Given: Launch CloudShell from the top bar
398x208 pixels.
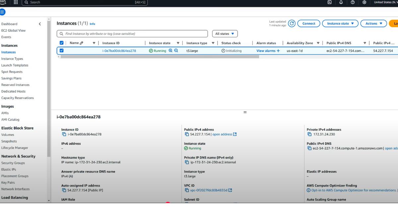Looking at the screenshot, I should point(330,2).
